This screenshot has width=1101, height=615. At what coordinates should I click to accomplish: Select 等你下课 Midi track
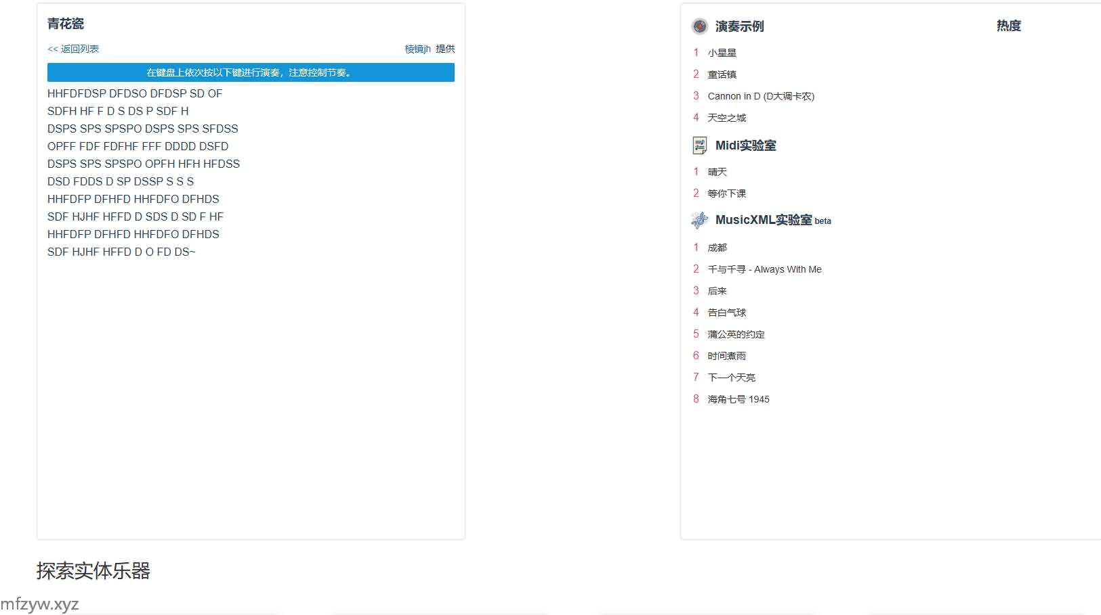[x=726, y=193]
